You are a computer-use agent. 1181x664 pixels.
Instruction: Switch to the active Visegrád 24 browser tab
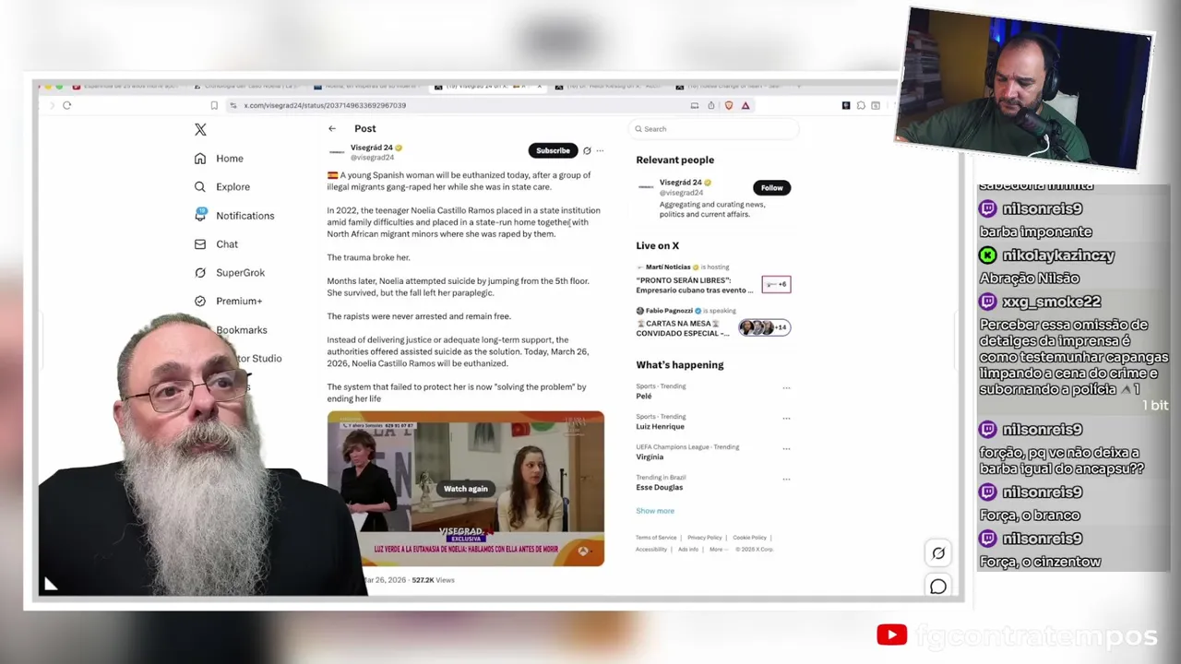[486, 87]
